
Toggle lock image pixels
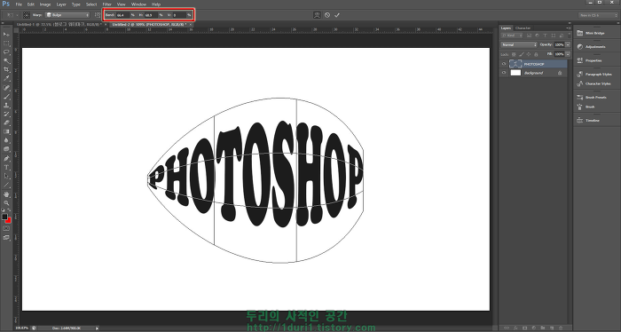coord(522,54)
